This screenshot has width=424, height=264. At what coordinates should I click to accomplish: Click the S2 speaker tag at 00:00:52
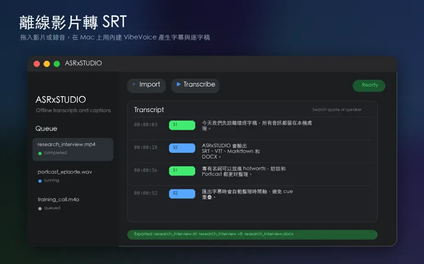[x=182, y=194]
